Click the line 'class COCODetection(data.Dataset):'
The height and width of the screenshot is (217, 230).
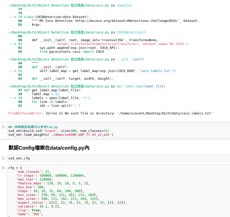coord(57,17)
